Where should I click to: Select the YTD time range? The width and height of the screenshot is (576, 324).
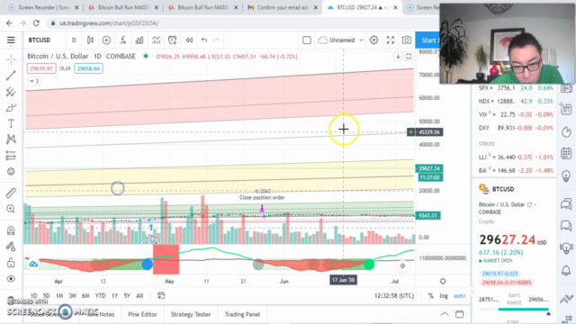pos(100,296)
